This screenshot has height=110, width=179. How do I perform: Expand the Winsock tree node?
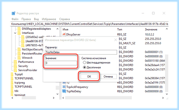(x=15, y=58)
